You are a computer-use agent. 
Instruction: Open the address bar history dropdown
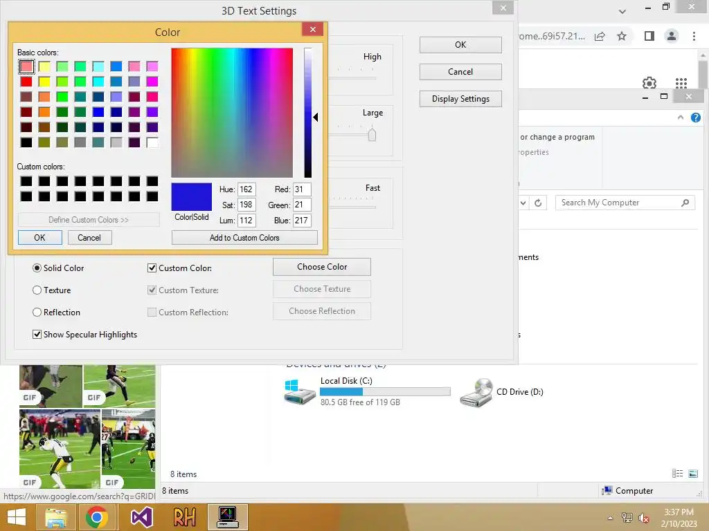point(523,203)
